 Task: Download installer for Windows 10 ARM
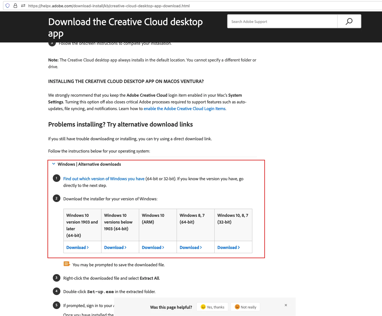(x=153, y=248)
